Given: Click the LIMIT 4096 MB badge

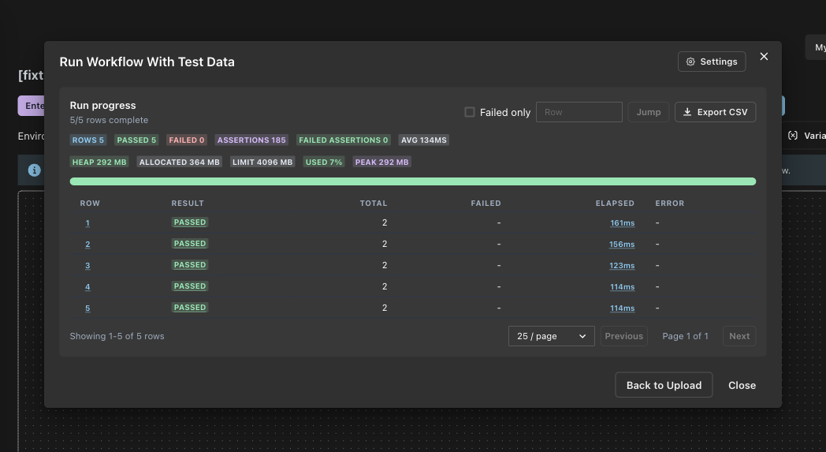Looking at the screenshot, I should coord(262,162).
